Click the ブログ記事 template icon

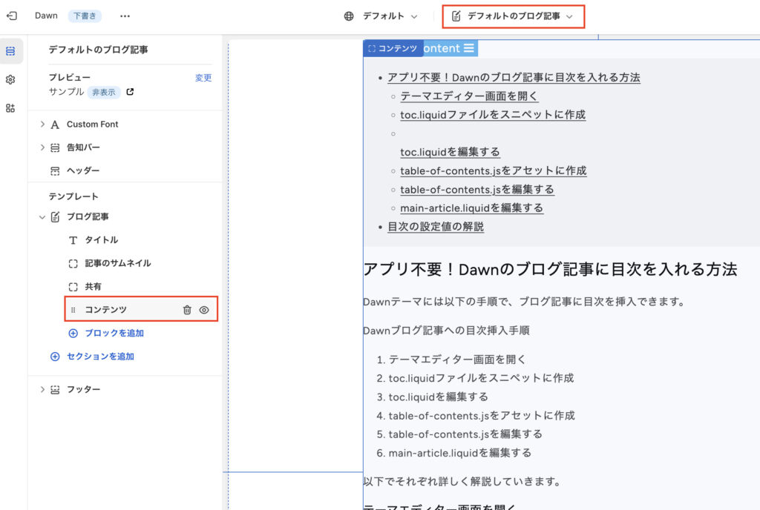(x=55, y=216)
